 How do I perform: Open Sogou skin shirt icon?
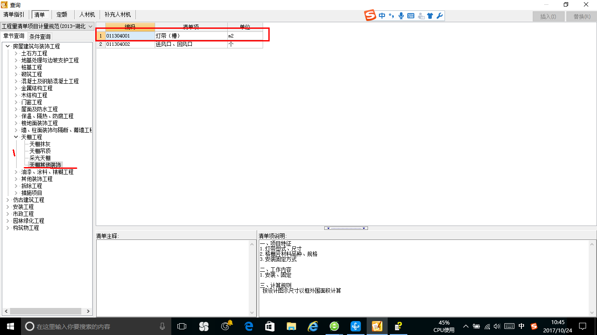pos(430,16)
